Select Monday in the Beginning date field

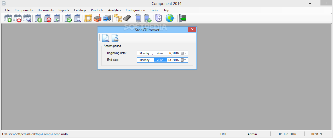click(x=145, y=53)
